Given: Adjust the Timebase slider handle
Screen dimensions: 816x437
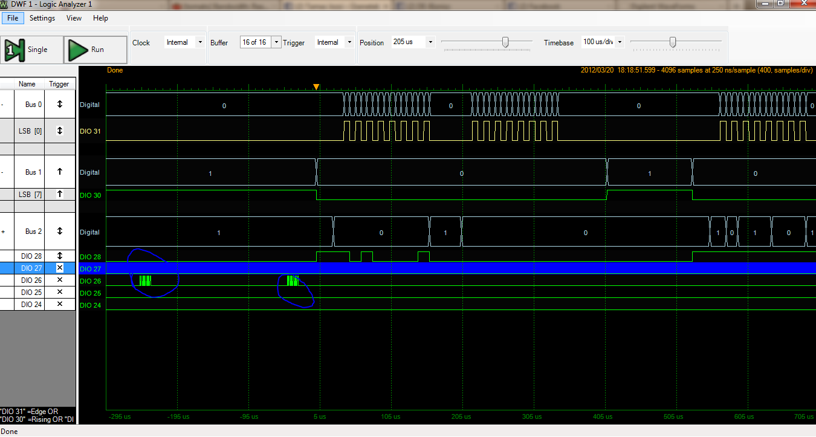Looking at the screenshot, I should tap(672, 42).
